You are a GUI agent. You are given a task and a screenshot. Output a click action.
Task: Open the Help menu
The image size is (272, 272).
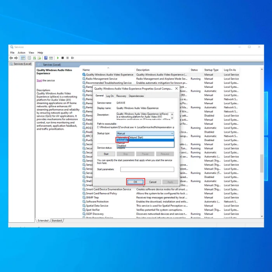coord(40,52)
